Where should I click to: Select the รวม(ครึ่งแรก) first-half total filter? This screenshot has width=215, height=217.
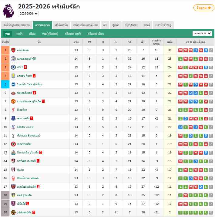coord(50,34)
